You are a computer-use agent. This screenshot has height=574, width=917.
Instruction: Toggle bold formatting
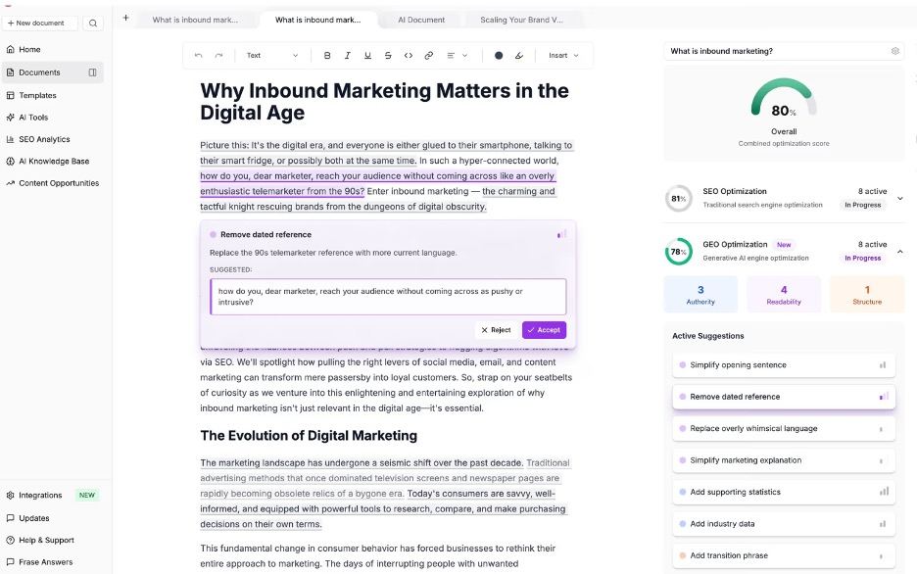pyautogui.click(x=327, y=56)
